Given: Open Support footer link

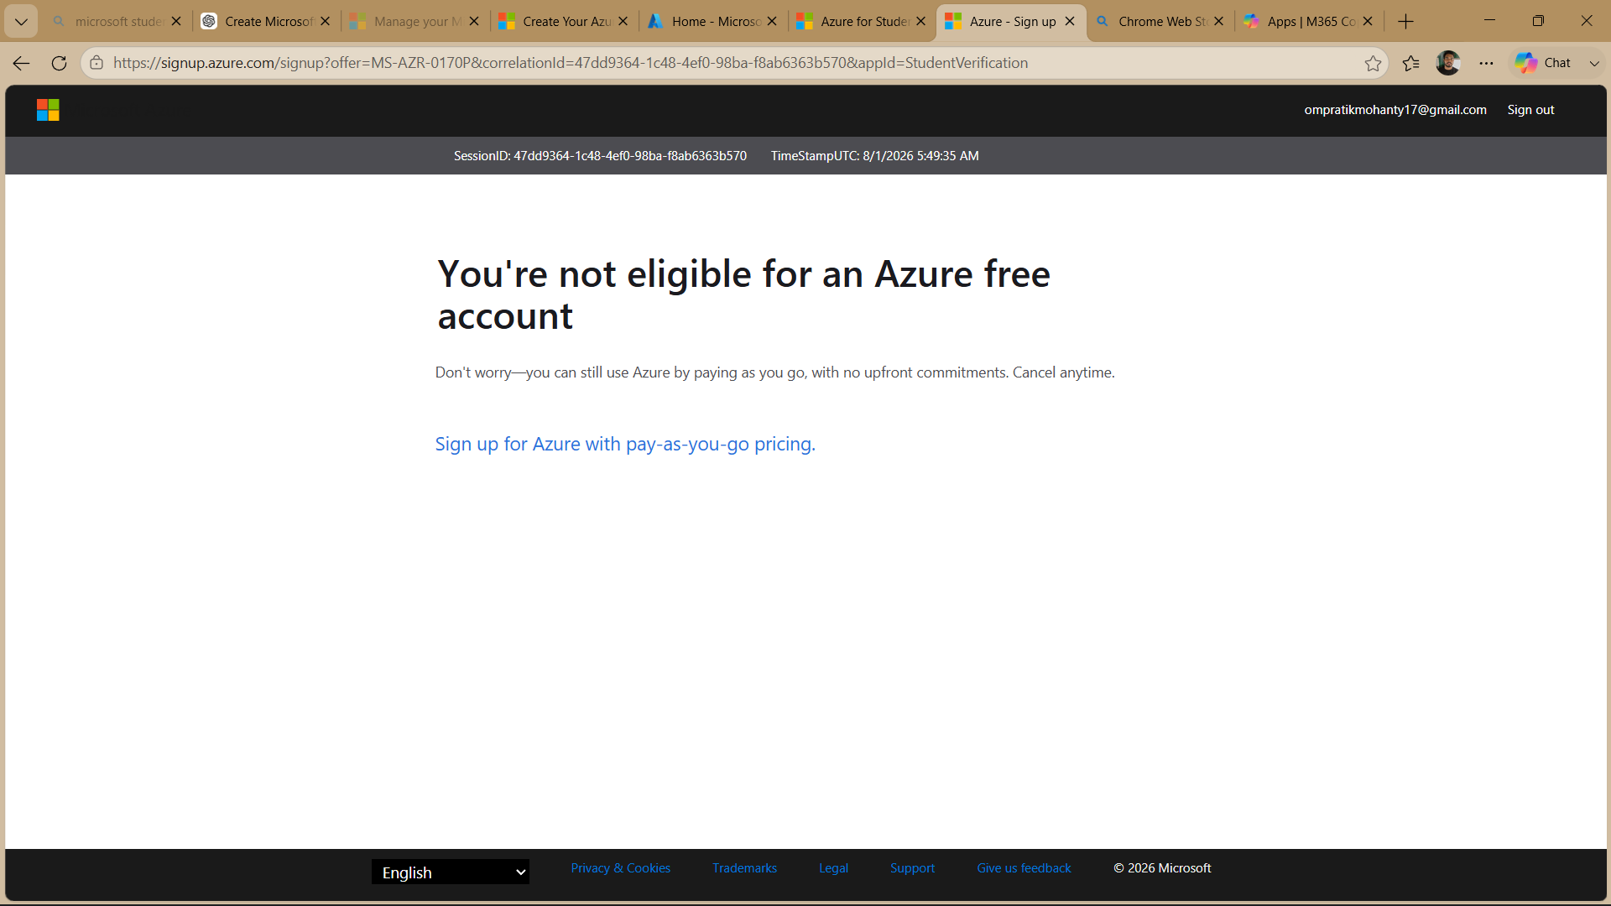Looking at the screenshot, I should click(912, 868).
